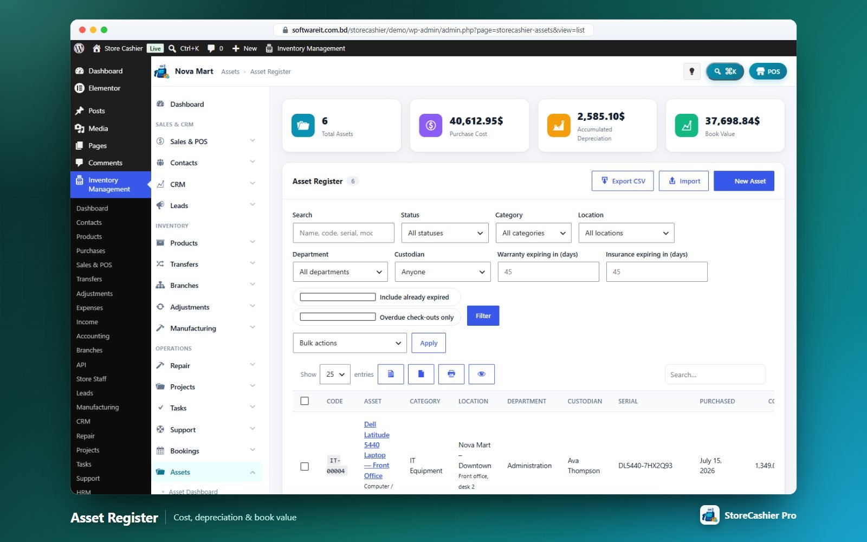Go to Purchases in WordPress submenu
Screen dimensions: 867x542
91,251
